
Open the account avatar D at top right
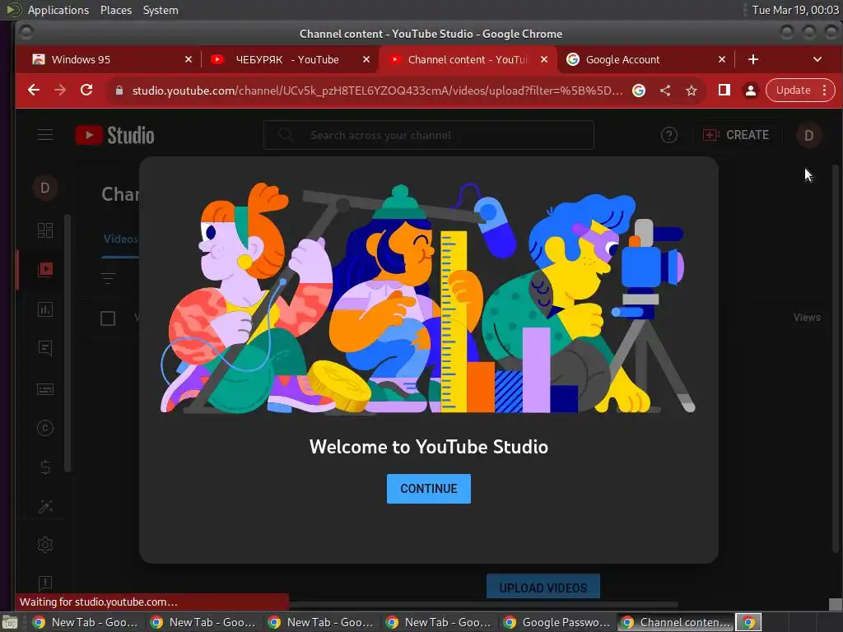point(808,136)
